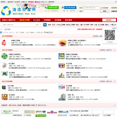
Task: Click the hot search keyword 深圳社工招聘
Action: pyautogui.click(x=70, y=25)
